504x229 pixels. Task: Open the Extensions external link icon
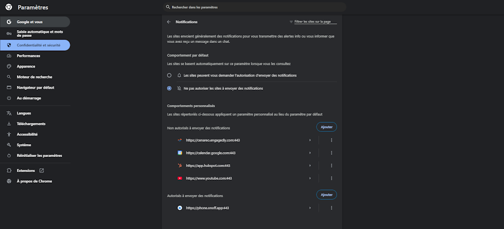click(x=41, y=170)
